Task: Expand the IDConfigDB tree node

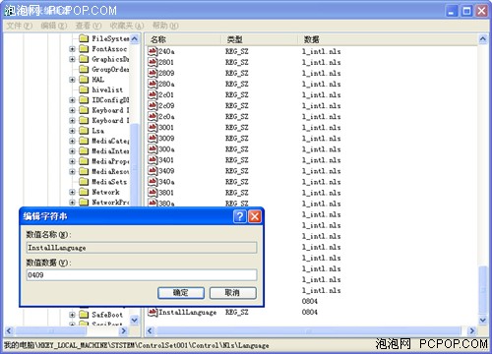Action: pos(72,100)
